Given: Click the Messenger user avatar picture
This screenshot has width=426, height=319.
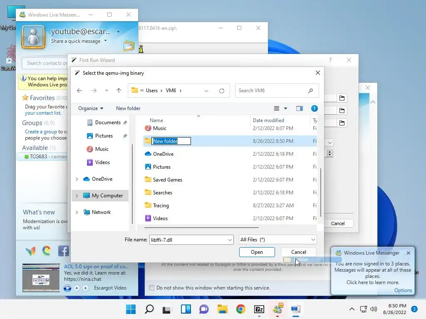Looking at the screenshot, I should click(33, 37).
